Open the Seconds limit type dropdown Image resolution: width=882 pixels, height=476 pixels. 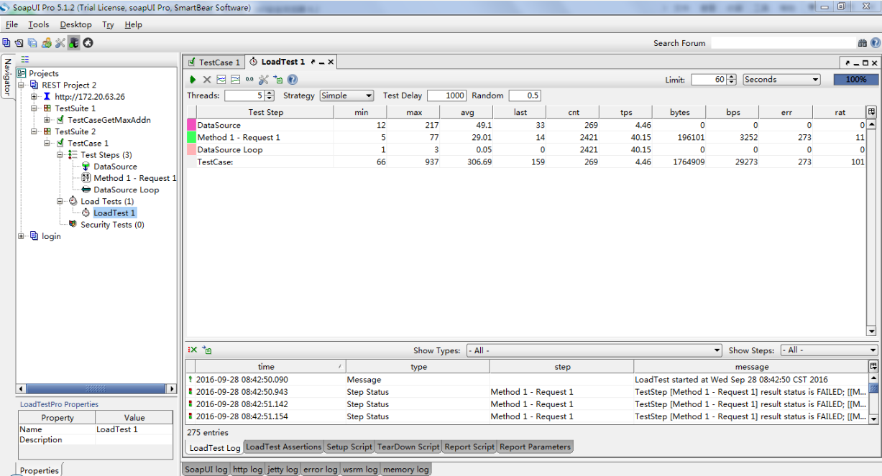point(782,80)
